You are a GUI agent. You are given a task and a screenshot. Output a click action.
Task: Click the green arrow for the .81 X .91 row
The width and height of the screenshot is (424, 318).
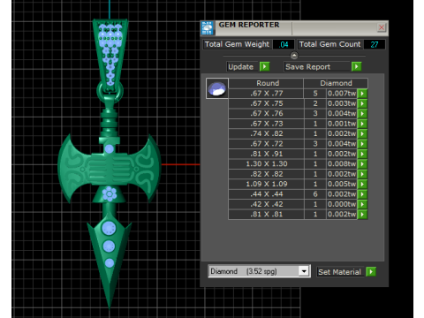click(362, 154)
